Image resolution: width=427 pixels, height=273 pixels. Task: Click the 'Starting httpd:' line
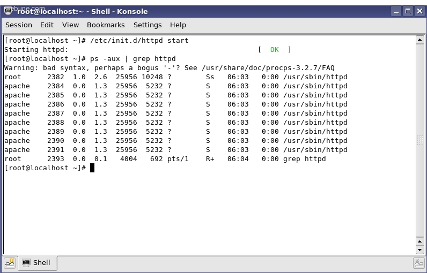point(36,50)
